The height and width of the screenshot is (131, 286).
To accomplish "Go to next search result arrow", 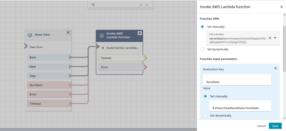I will [x=147, y=5].
